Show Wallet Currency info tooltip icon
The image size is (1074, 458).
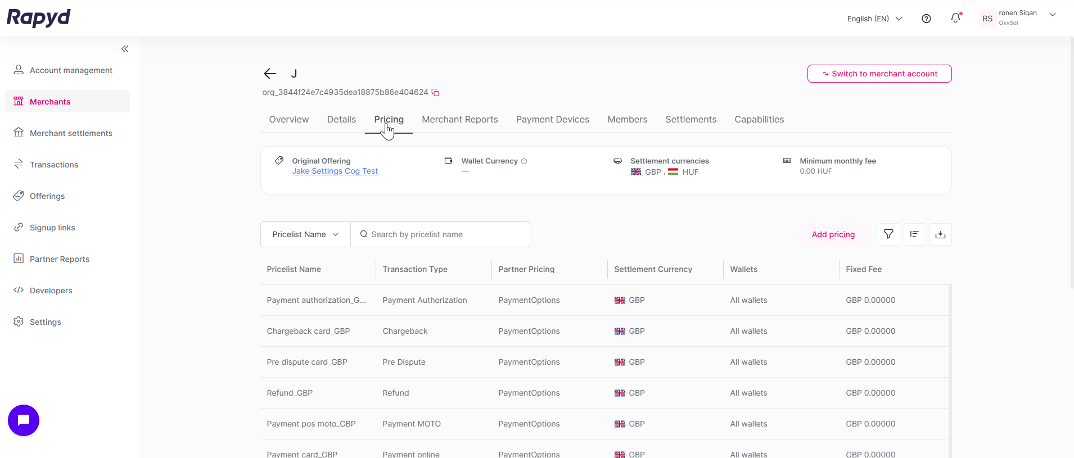[524, 161]
